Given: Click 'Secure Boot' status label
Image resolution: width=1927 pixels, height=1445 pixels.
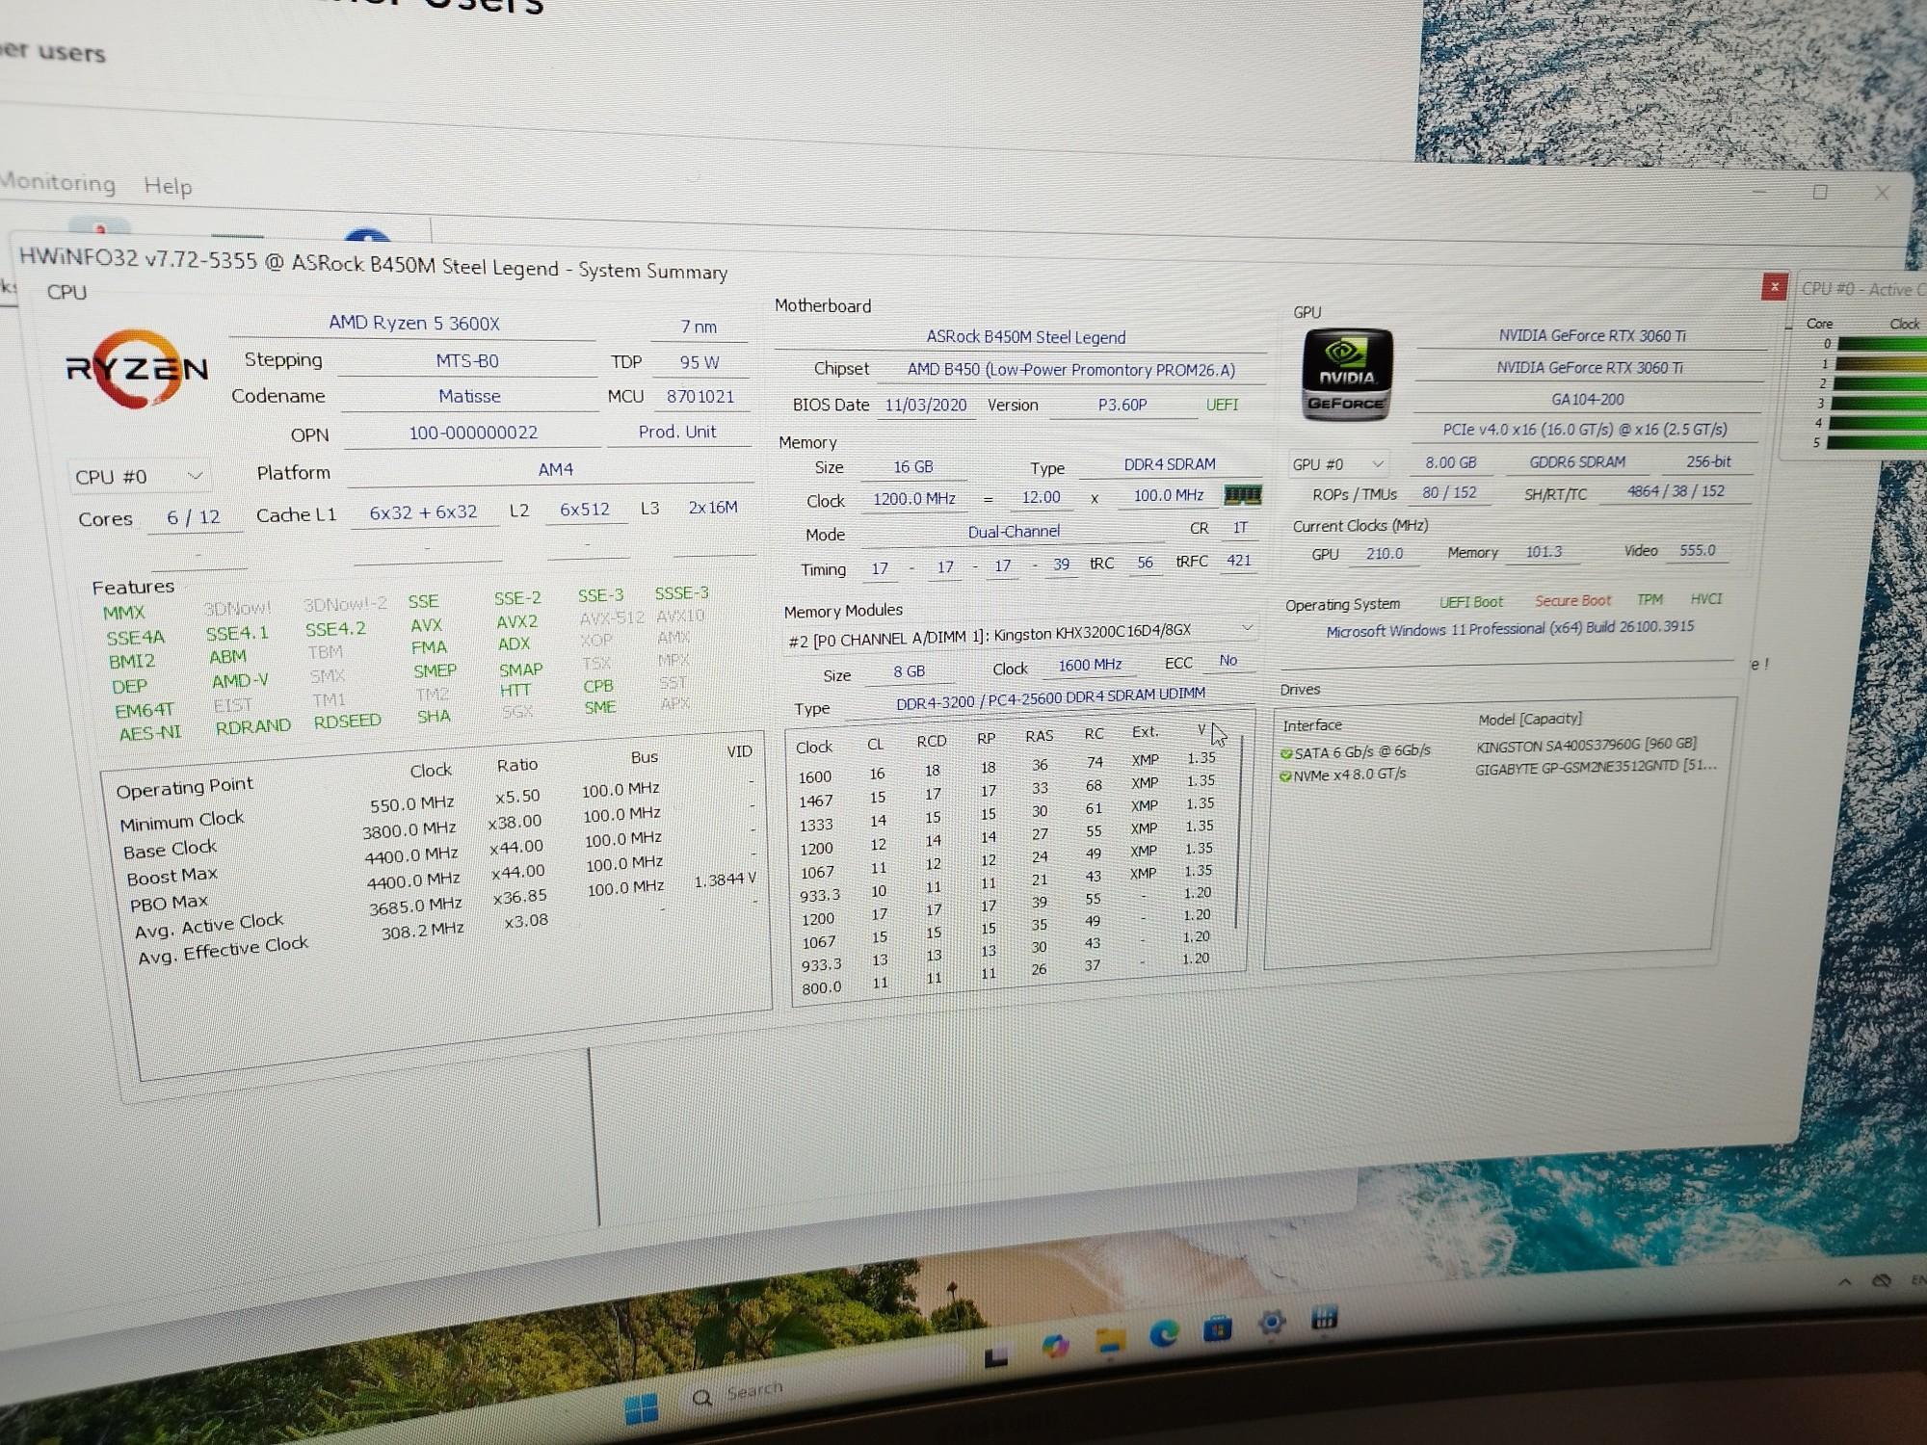Looking at the screenshot, I should (1572, 601).
